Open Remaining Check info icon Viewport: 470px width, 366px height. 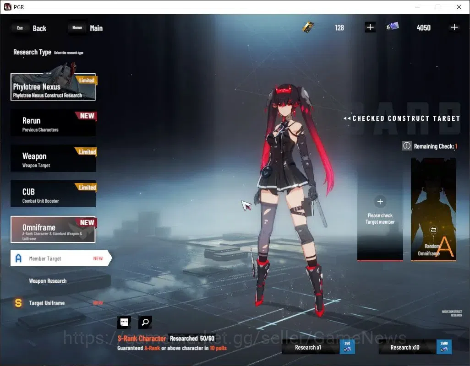pyautogui.click(x=406, y=146)
